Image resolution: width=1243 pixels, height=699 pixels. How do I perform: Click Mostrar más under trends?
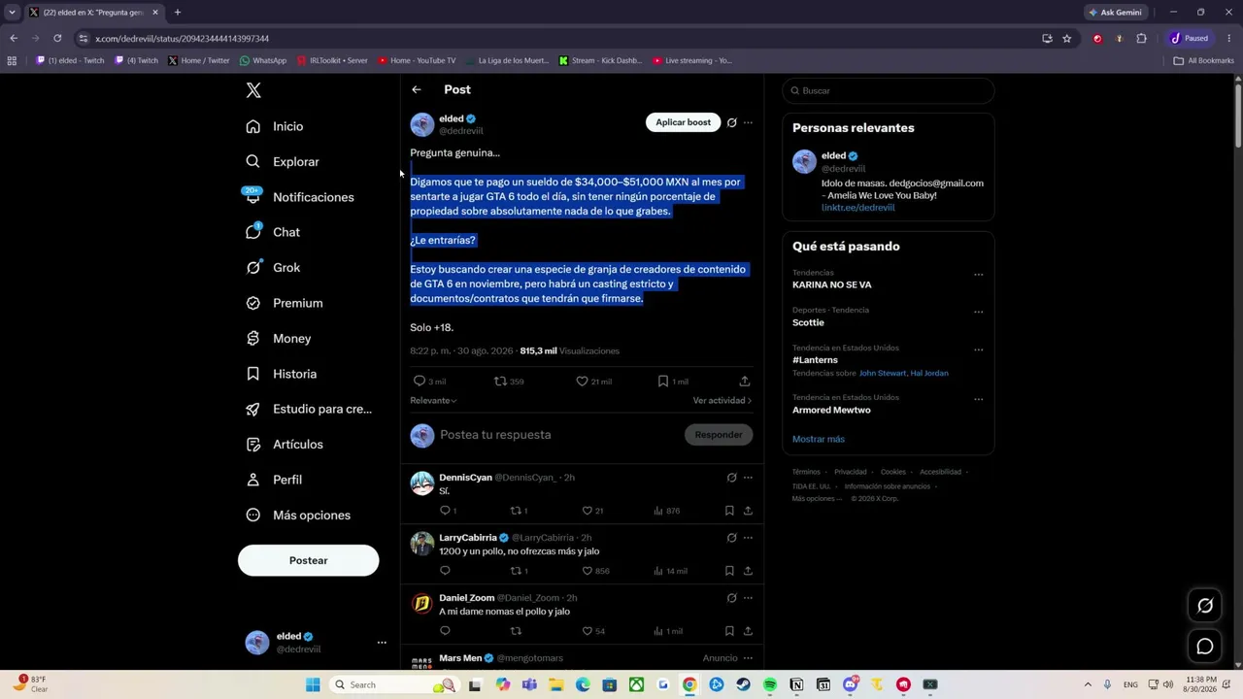tap(819, 439)
